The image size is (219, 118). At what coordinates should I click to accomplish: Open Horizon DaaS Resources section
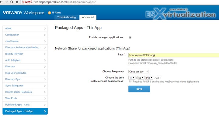click(25, 92)
